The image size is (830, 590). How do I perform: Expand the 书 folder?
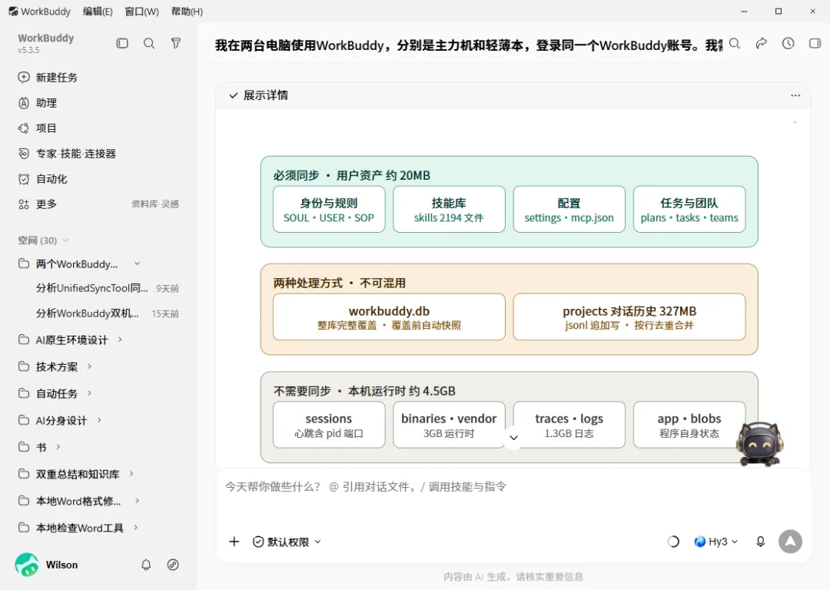click(58, 447)
